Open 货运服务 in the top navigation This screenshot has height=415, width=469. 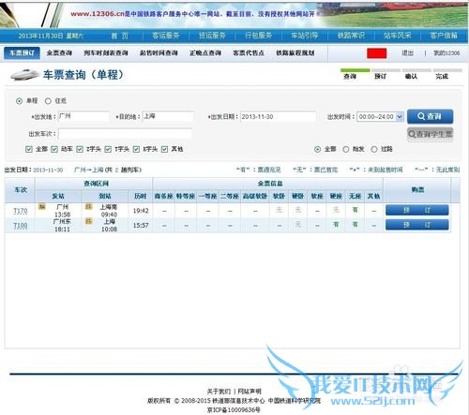click(212, 36)
